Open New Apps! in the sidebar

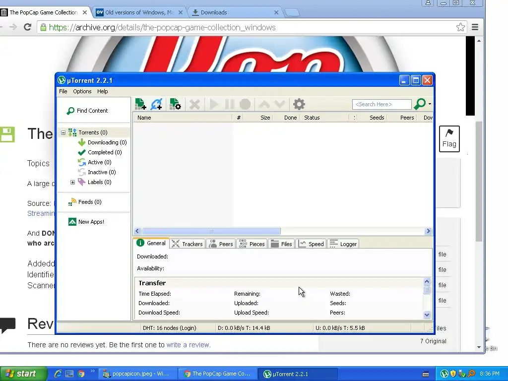point(86,222)
